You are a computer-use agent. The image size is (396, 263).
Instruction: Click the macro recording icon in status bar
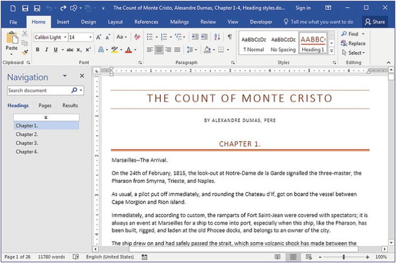pyautogui.click(x=144, y=257)
